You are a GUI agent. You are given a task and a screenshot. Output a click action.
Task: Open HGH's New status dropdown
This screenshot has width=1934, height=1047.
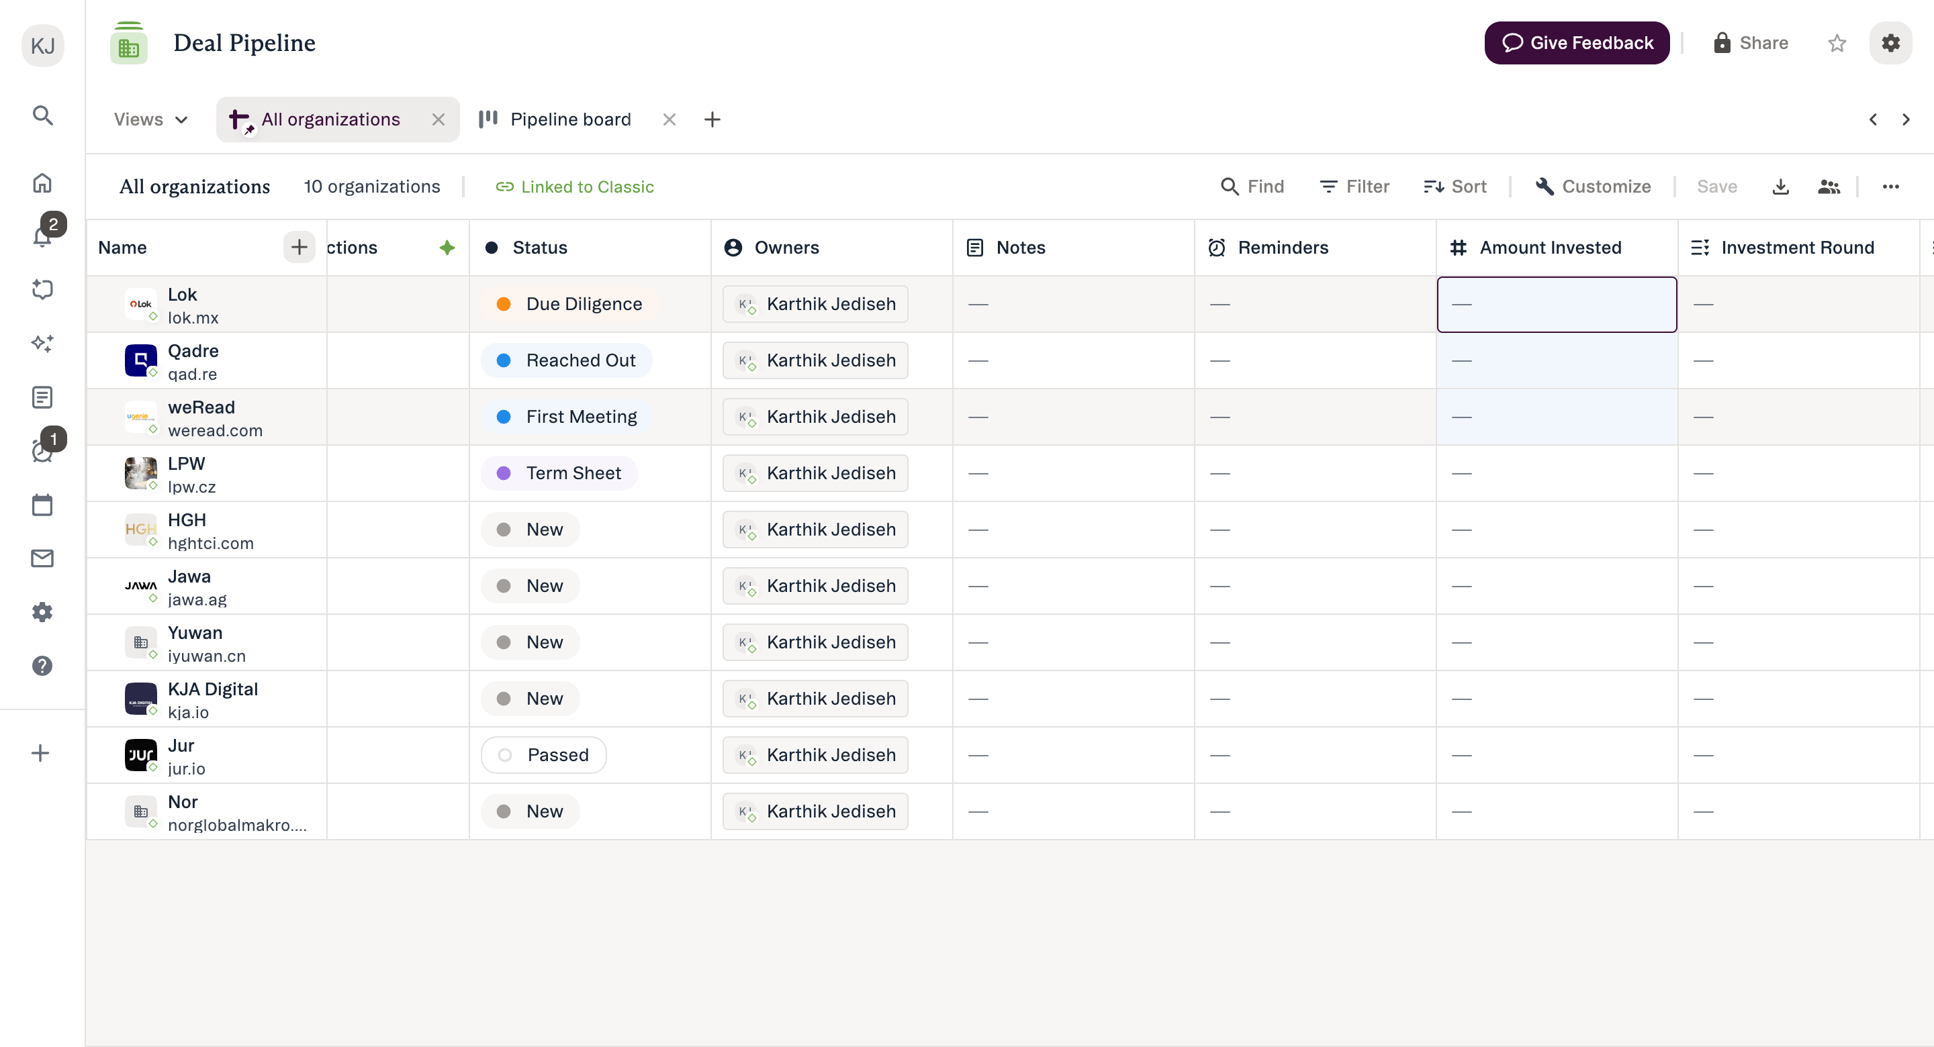point(530,529)
